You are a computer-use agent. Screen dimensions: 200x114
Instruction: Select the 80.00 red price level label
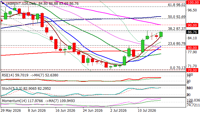click(192, 48)
